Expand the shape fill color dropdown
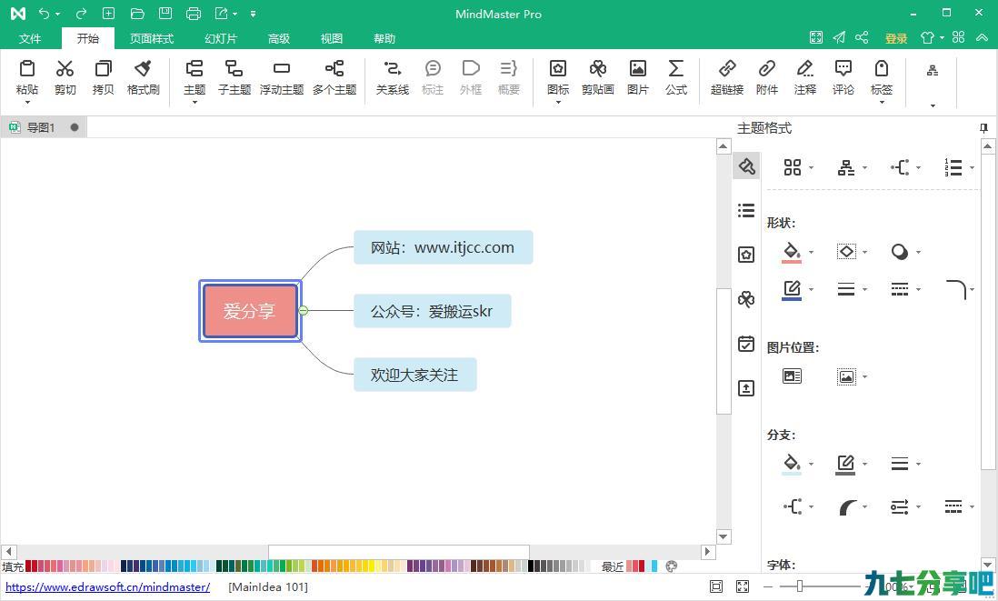This screenshot has height=601, width=998. coord(811,253)
